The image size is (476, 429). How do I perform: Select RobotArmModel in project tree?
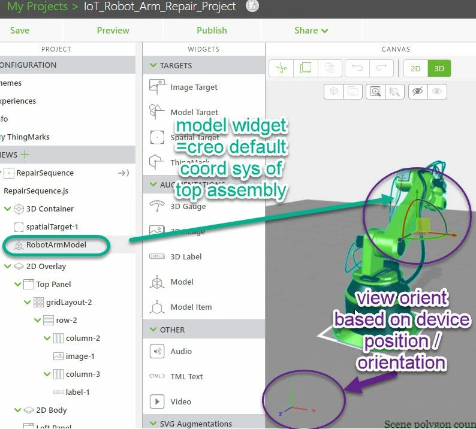point(56,244)
